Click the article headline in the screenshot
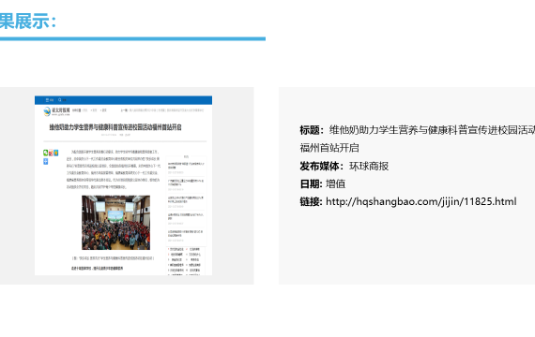 point(115,127)
